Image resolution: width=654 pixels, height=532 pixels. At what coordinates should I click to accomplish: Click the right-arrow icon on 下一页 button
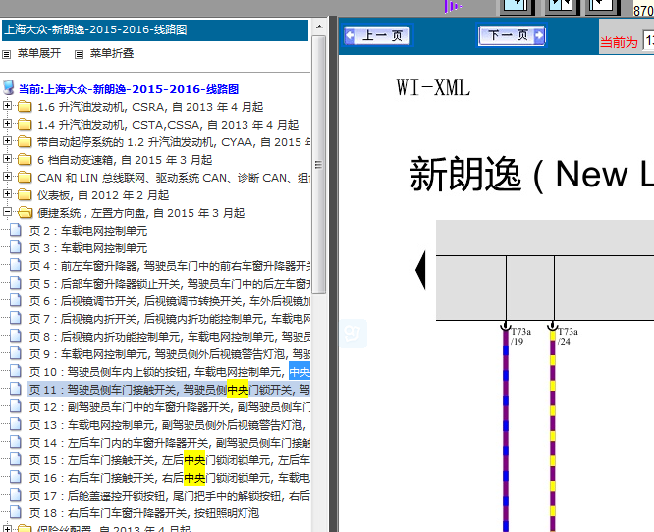pyautogui.click(x=539, y=36)
